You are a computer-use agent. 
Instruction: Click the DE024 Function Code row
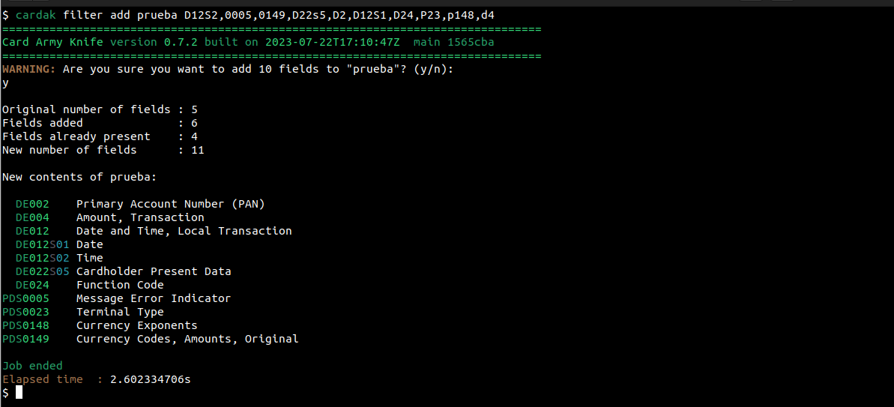[x=89, y=285]
